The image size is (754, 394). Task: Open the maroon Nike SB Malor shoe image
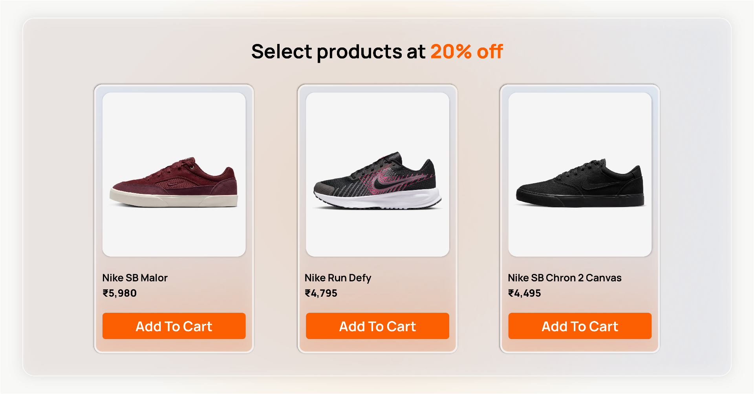(174, 175)
